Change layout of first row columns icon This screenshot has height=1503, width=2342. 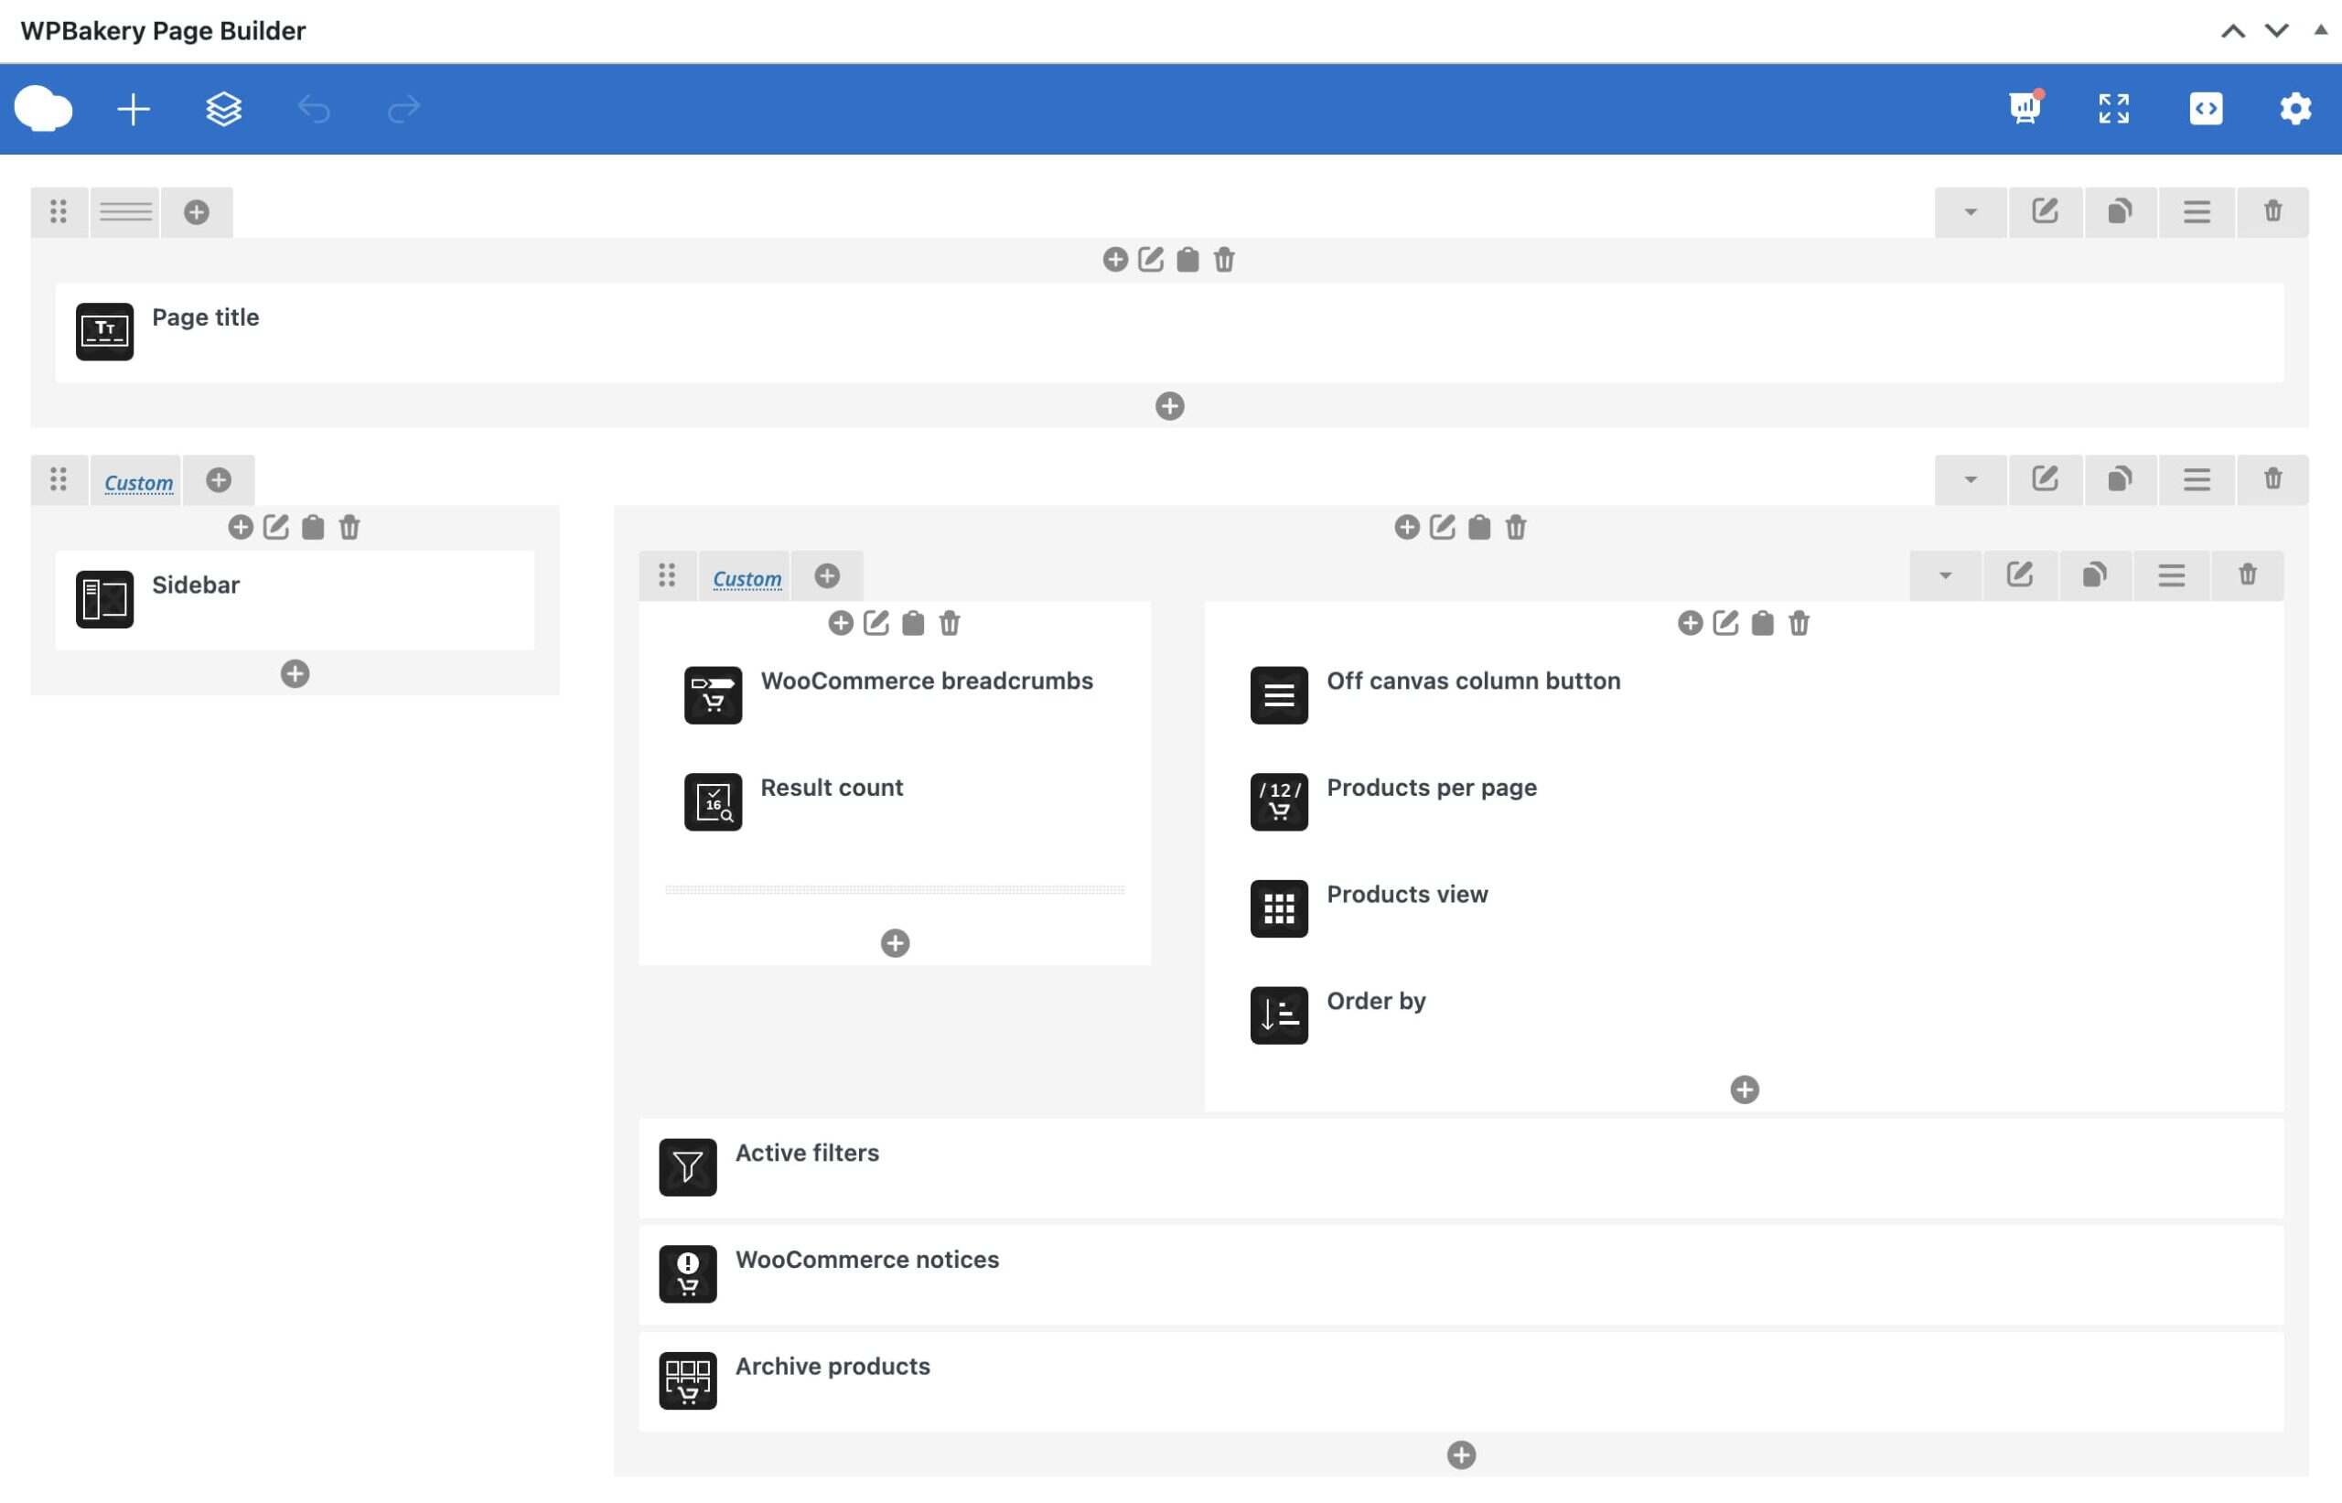point(126,212)
